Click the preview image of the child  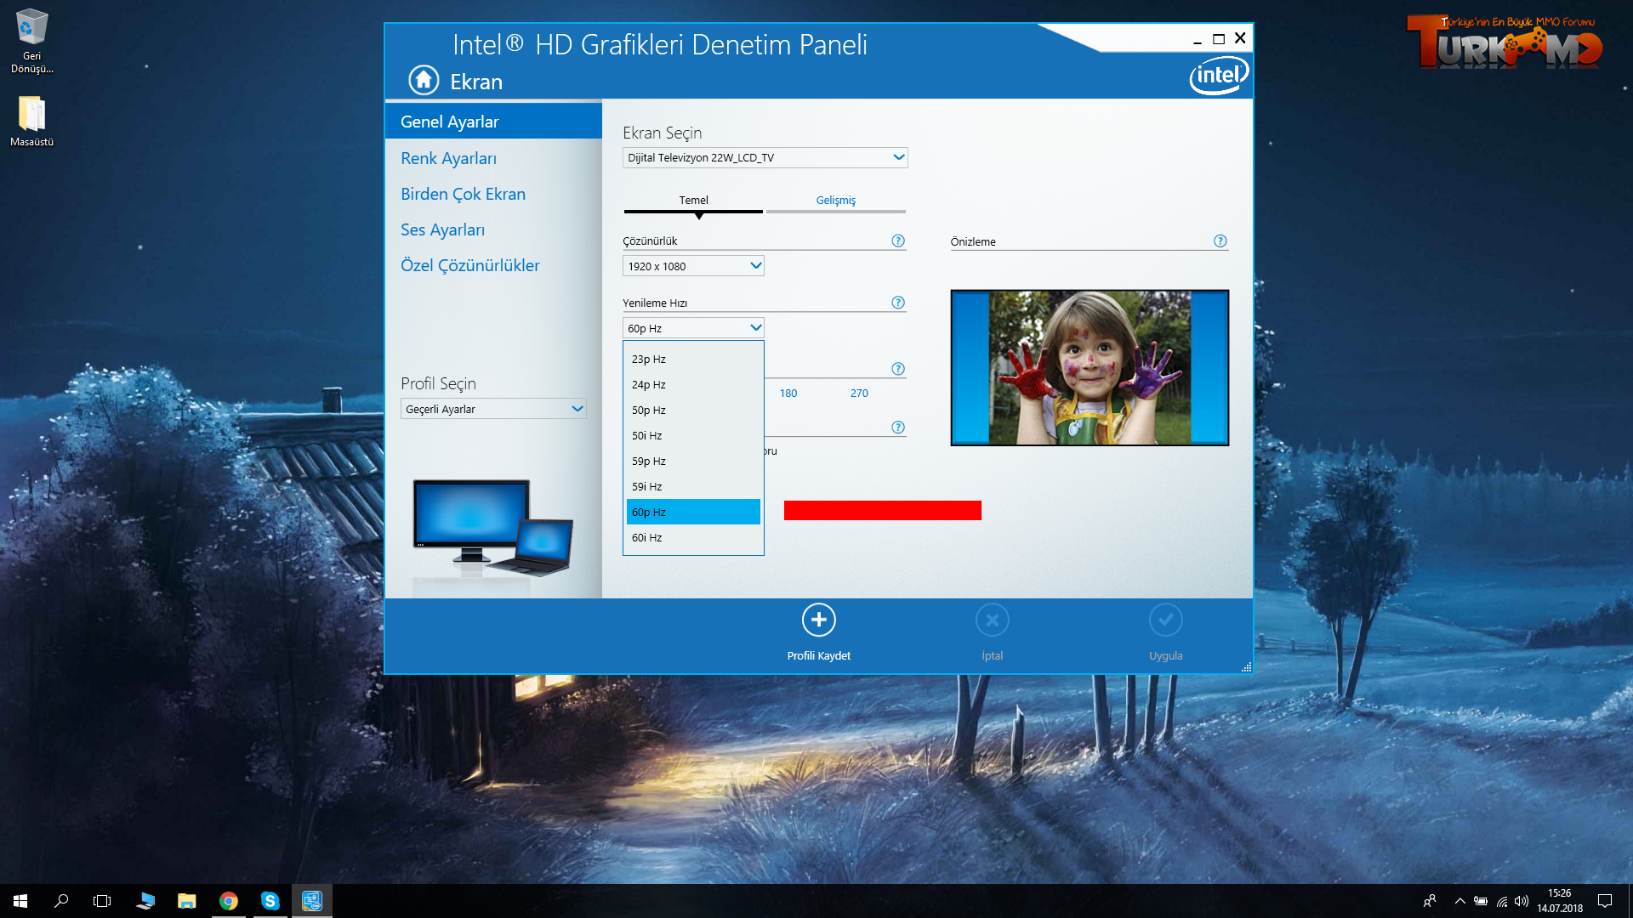(1090, 367)
